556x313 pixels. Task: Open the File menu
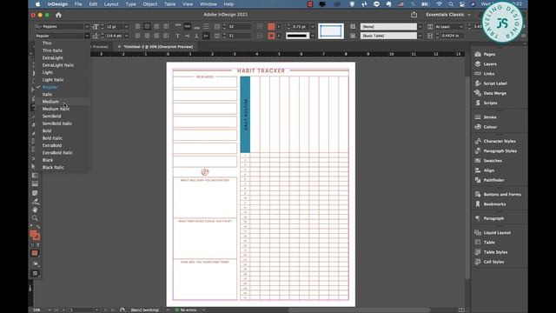[x=78, y=4]
